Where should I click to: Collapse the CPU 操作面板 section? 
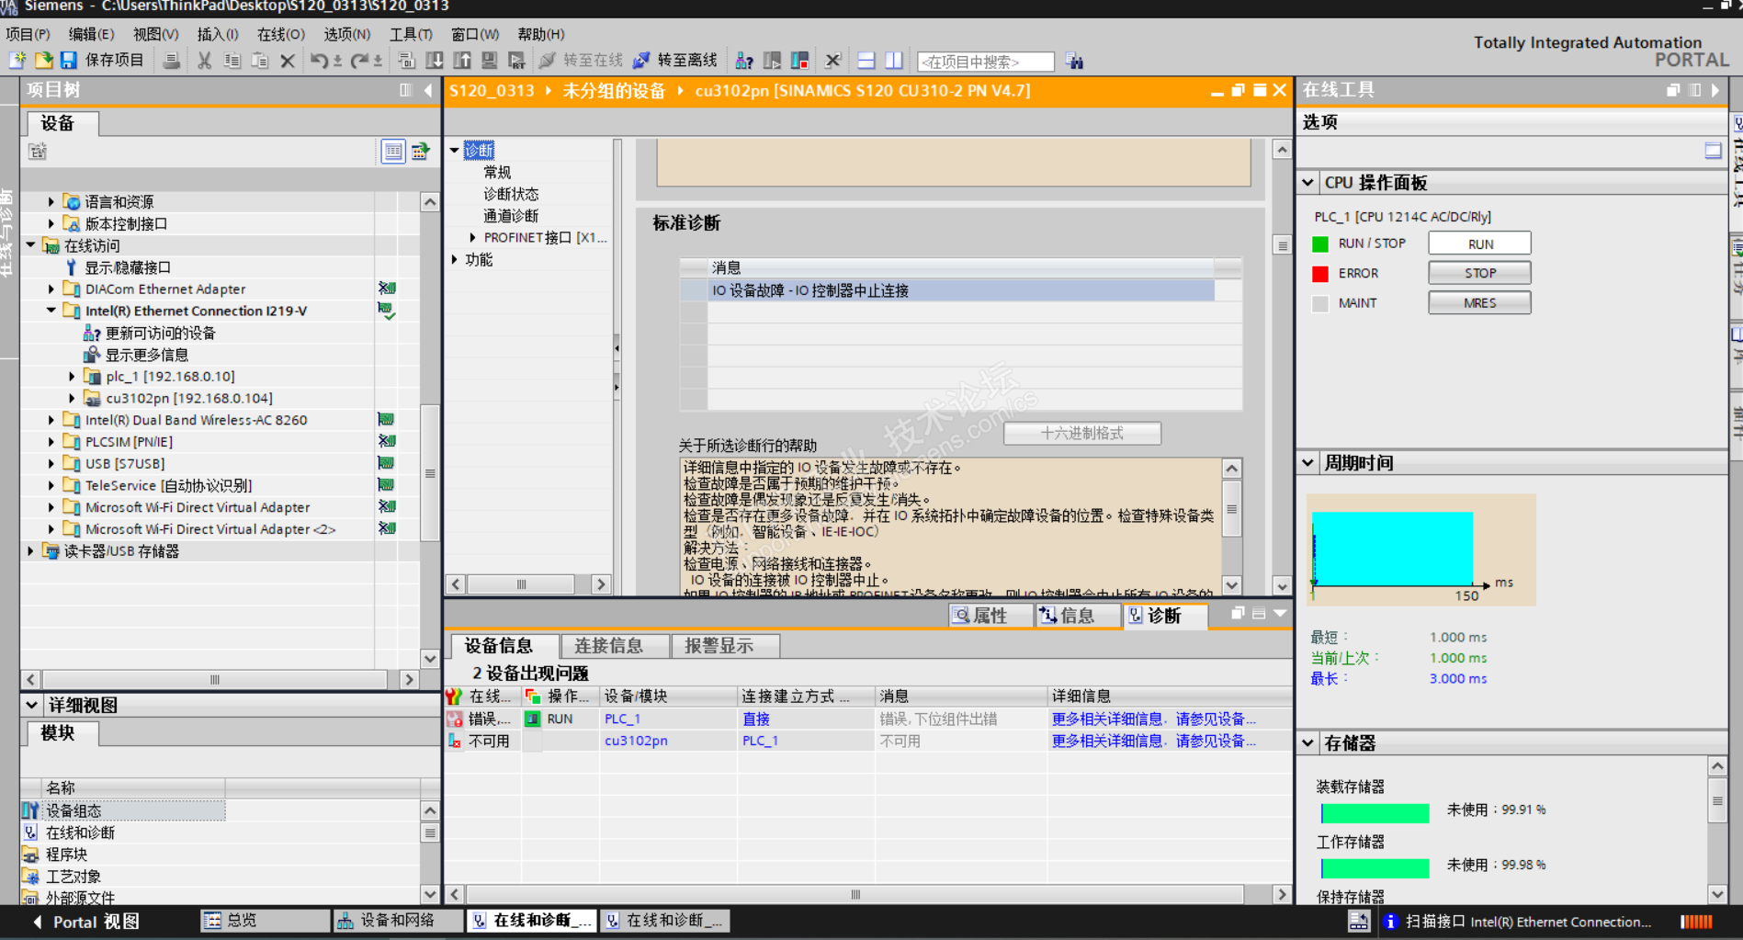[1308, 183]
